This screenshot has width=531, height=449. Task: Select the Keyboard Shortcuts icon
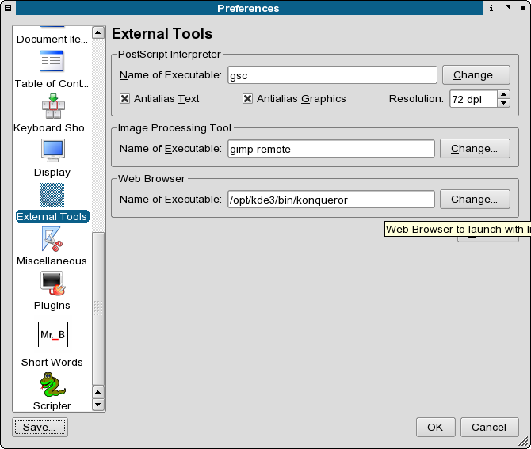pos(52,107)
